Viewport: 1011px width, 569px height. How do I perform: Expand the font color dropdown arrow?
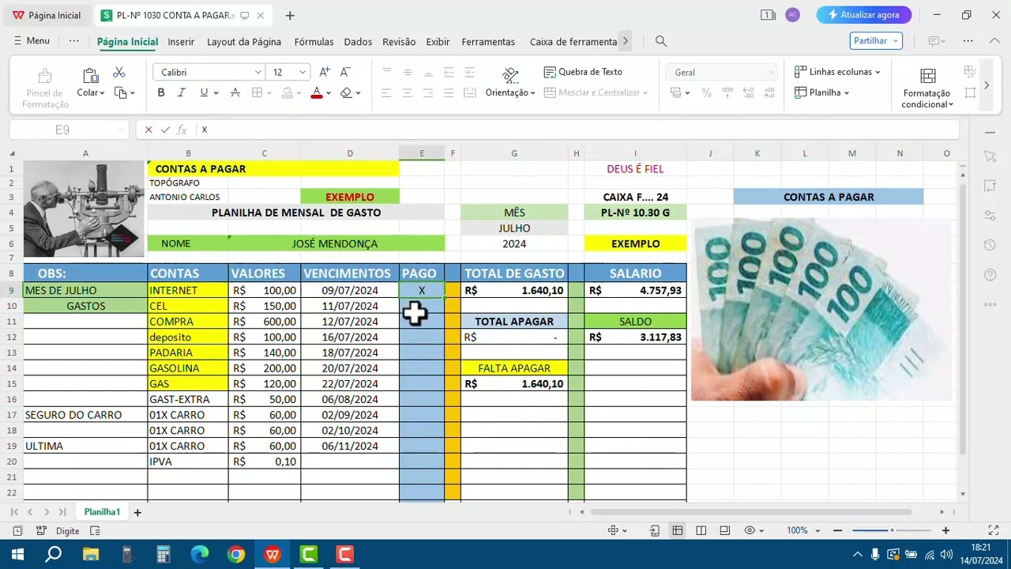click(329, 93)
